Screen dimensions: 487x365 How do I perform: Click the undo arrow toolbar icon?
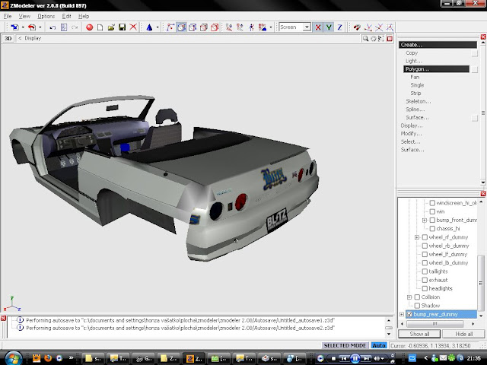click(x=52, y=27)
